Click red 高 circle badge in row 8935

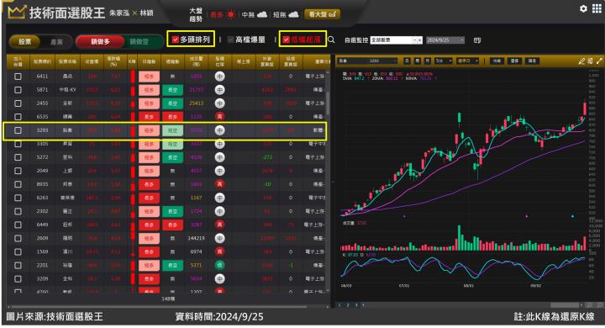219,184
